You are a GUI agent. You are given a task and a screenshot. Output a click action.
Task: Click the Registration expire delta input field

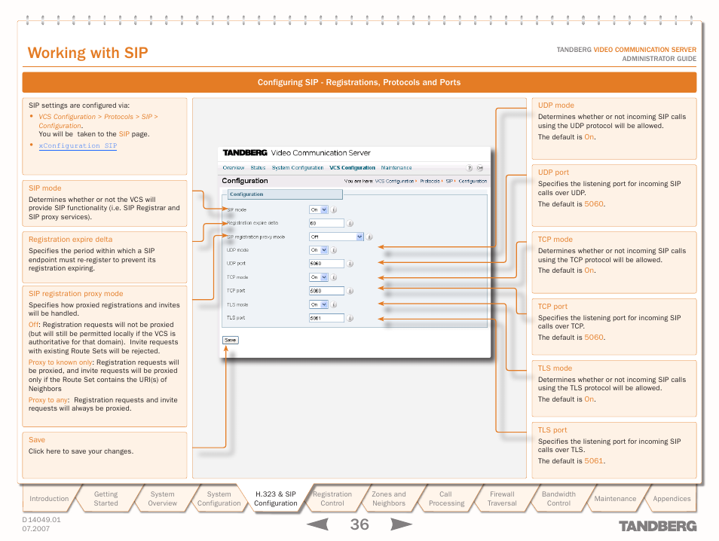click(x=326, y=223)
